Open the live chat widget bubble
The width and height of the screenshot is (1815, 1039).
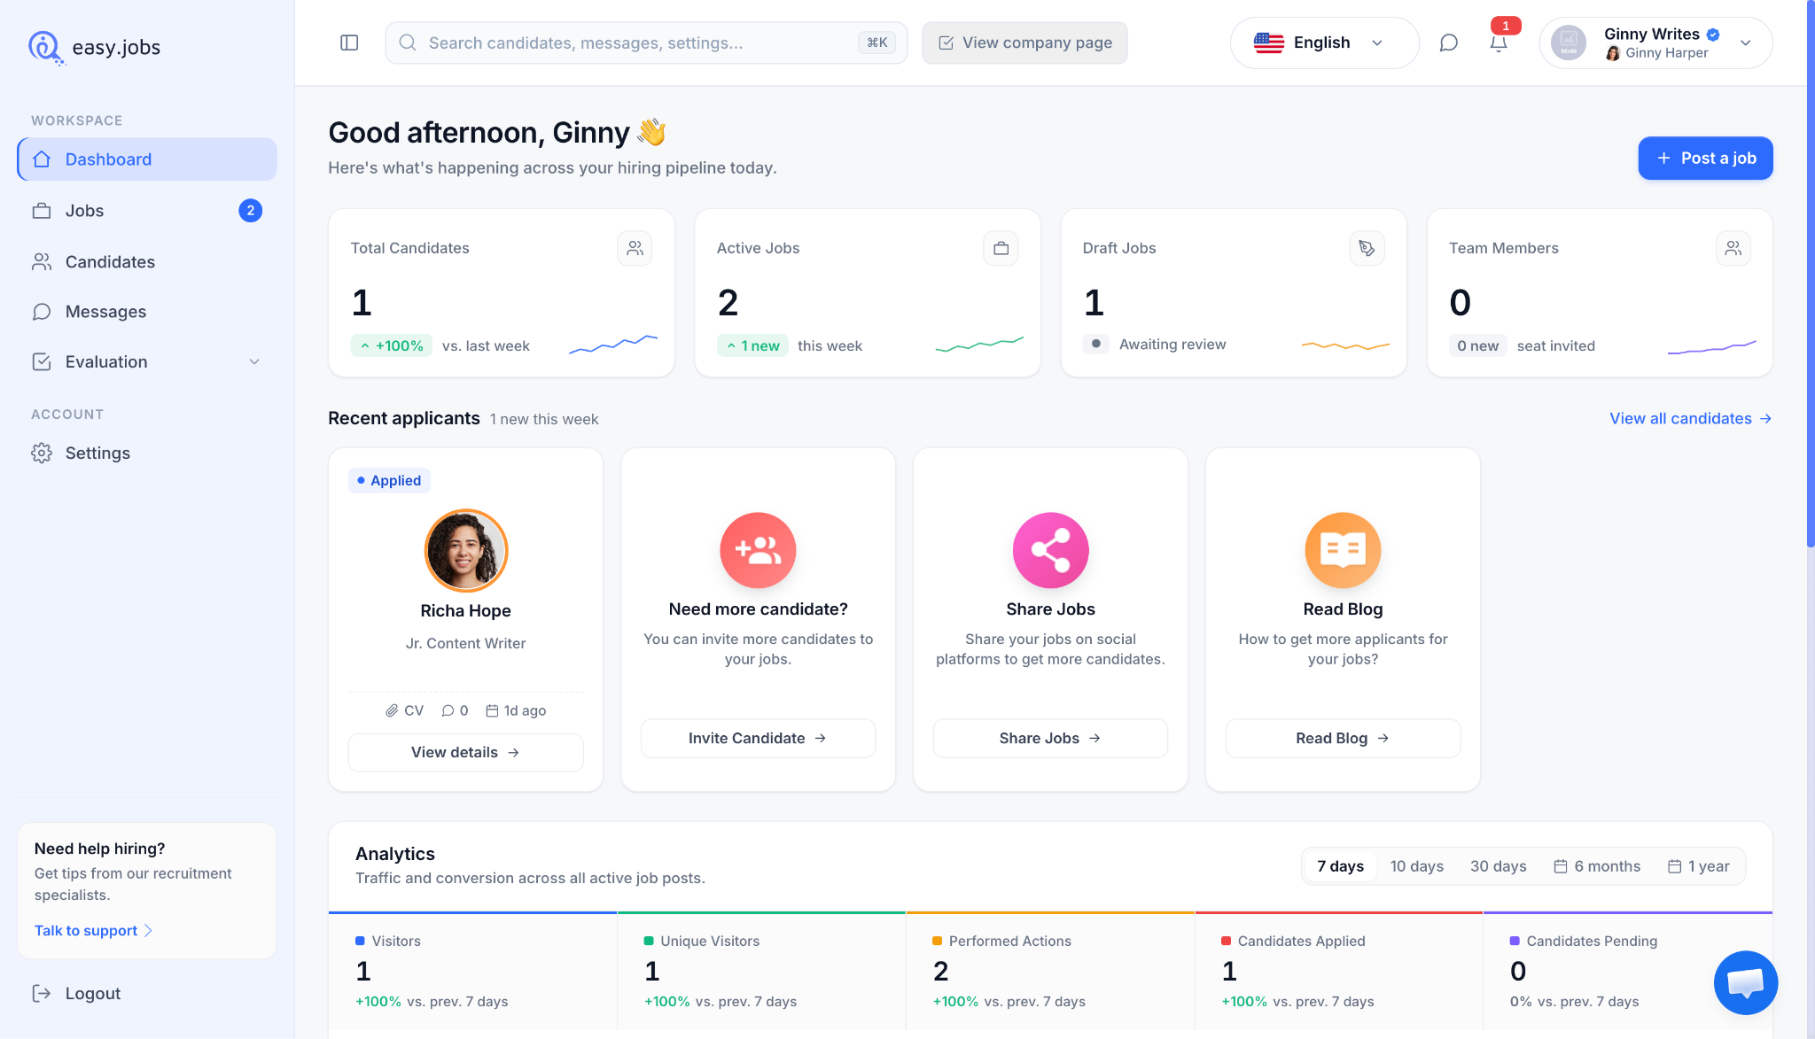point(1745,982)
